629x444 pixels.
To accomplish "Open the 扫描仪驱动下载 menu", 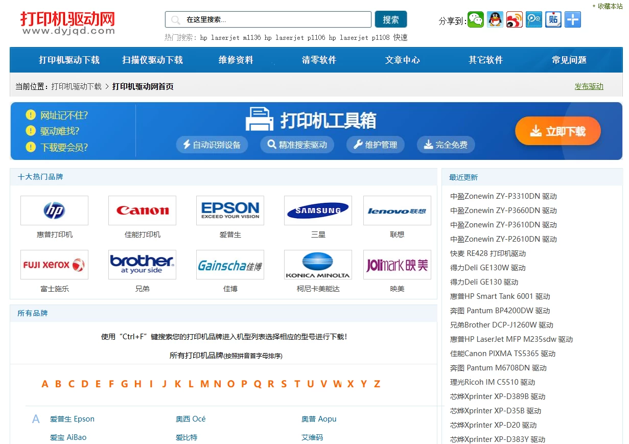I will [x=152, y=60].
